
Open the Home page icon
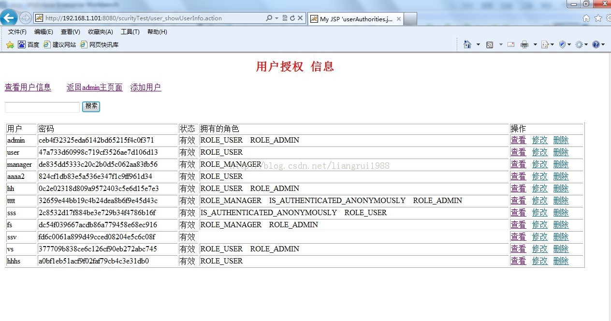point(467,44)
